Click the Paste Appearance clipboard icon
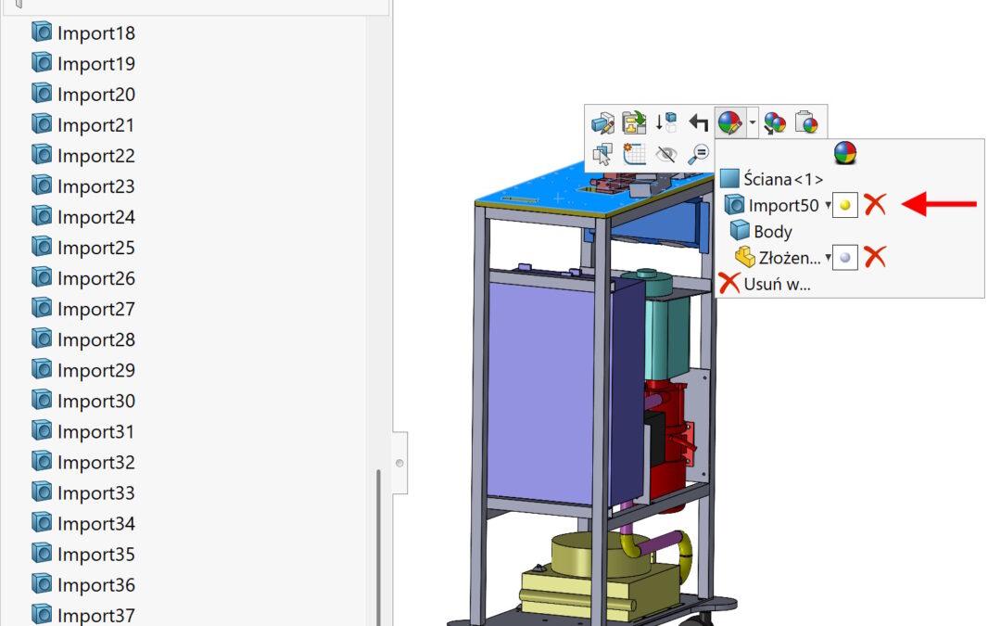The width and height of the screenshot is (1001, 626). click(x=808, y=122)
